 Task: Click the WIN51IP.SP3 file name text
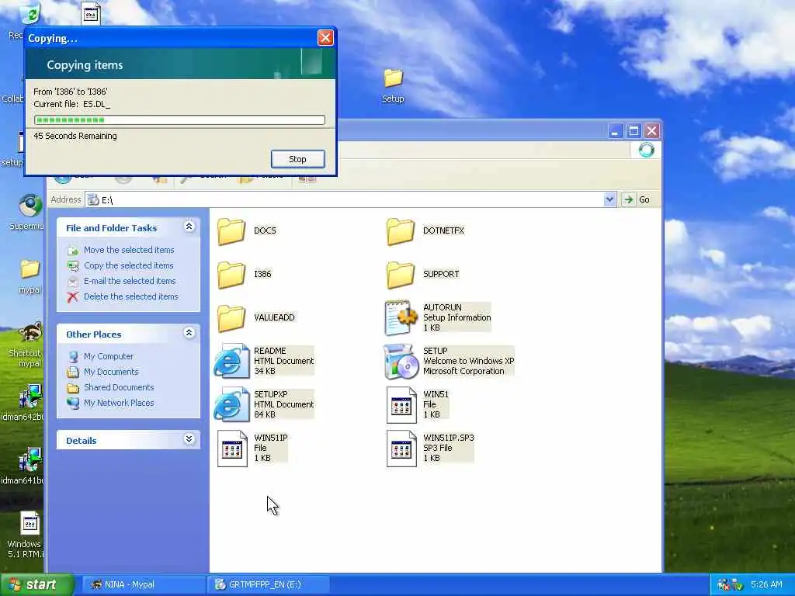pyautogui.click(x=449, y=438)
